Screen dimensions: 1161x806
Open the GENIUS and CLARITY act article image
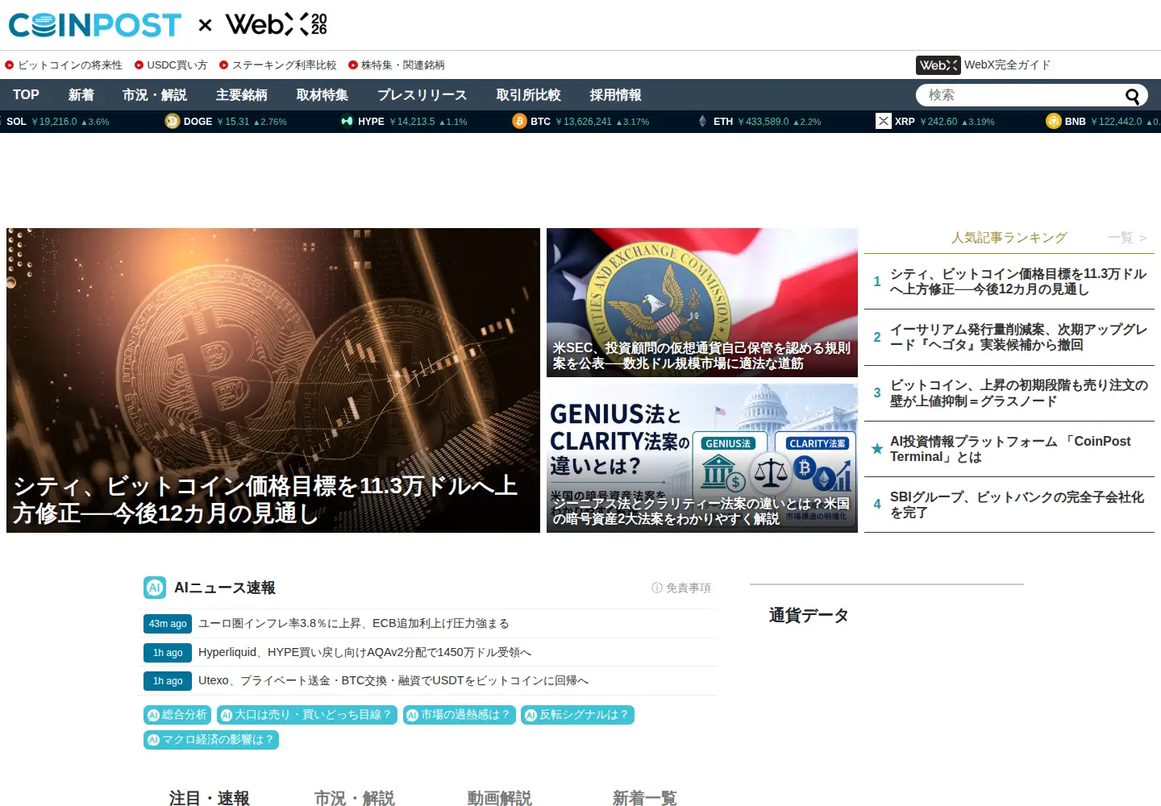point(702,458)
